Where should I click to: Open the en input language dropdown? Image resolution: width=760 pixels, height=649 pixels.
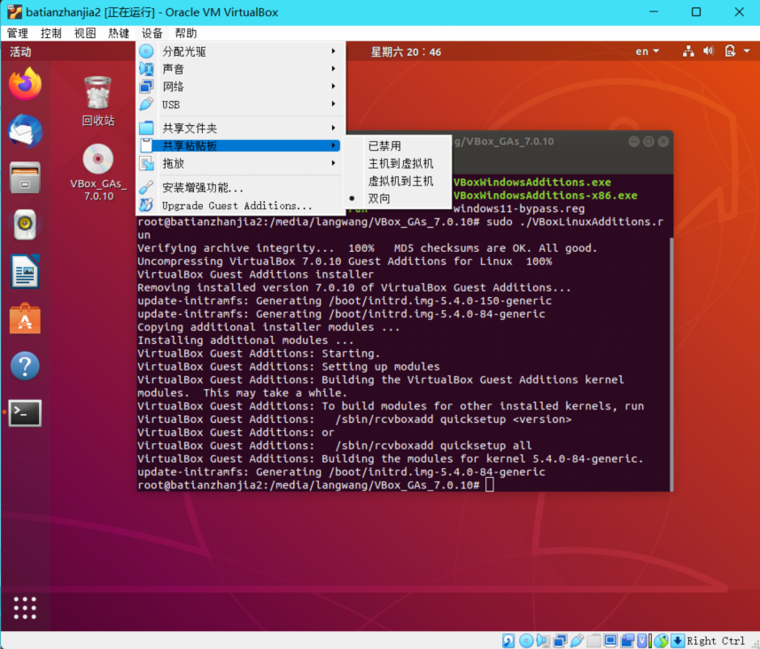pos(648,51)
